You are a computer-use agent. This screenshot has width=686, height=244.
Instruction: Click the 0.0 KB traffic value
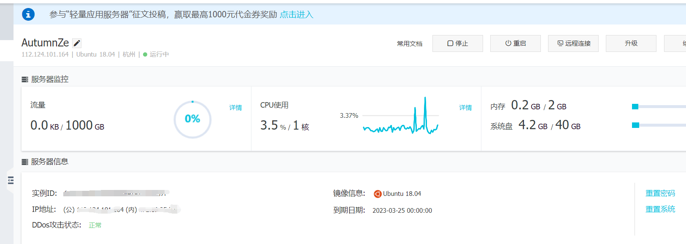(44, 125)
